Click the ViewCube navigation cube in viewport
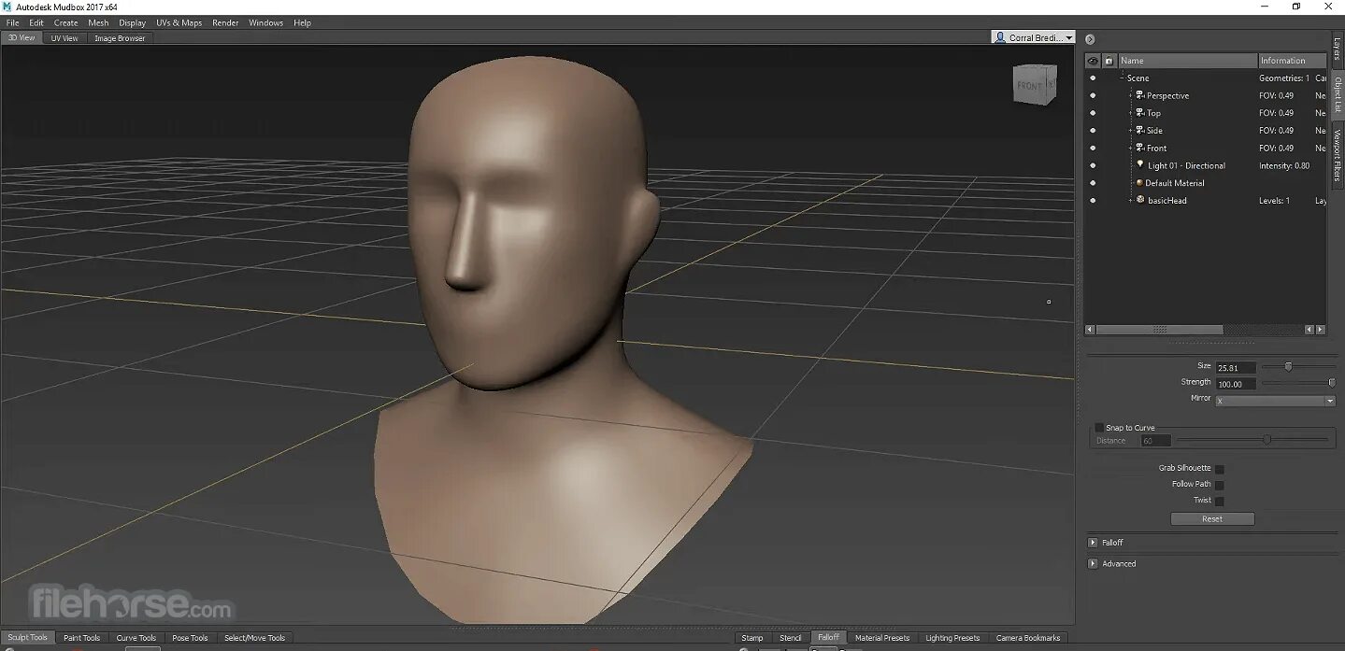Viewport: 1345px width, 651px height. tap(1035, 83)
